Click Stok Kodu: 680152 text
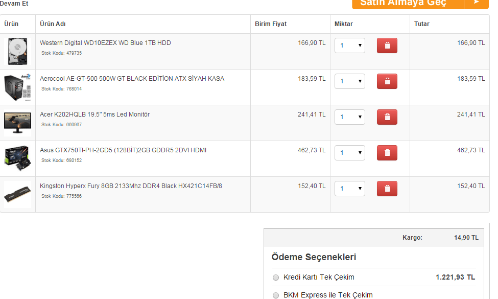 [62, 160]
